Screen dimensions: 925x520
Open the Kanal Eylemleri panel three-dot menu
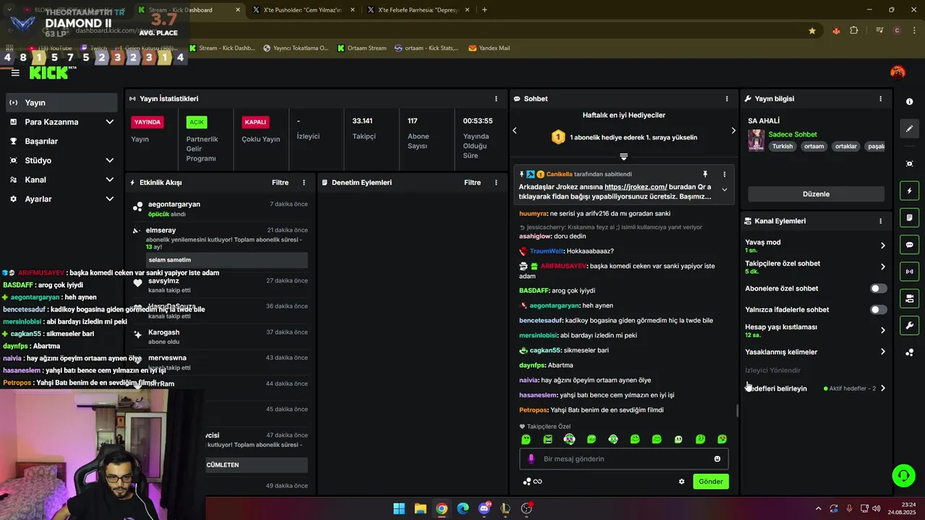coord(880,221)
